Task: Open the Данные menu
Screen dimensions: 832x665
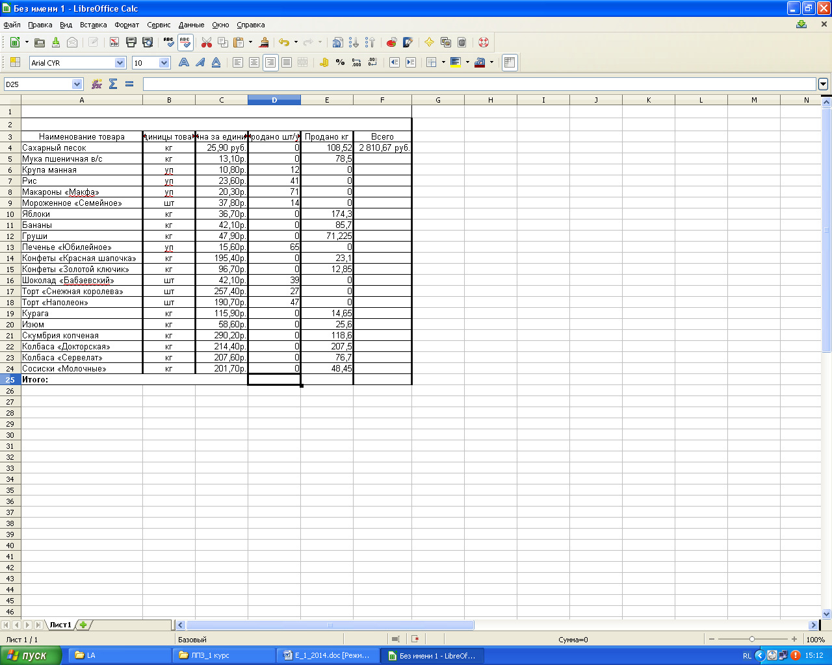Action: click(191, 25)
